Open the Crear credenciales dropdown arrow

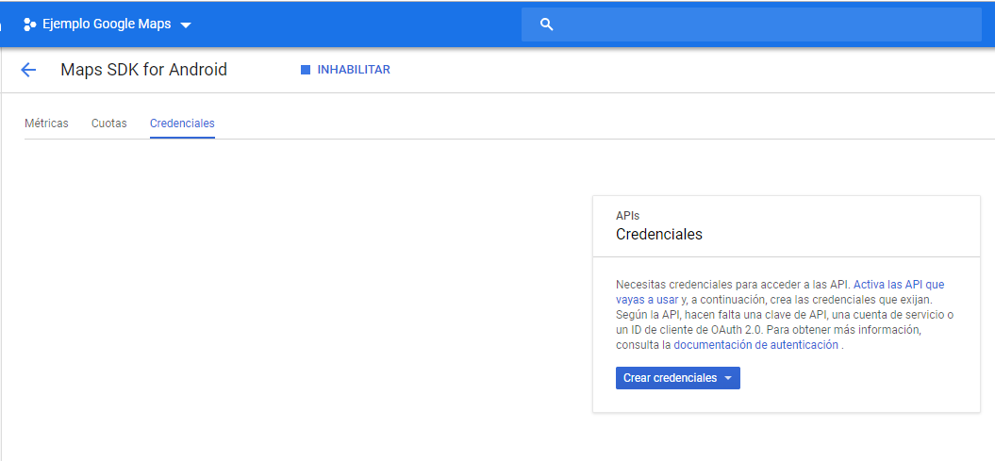pos(727,378)
